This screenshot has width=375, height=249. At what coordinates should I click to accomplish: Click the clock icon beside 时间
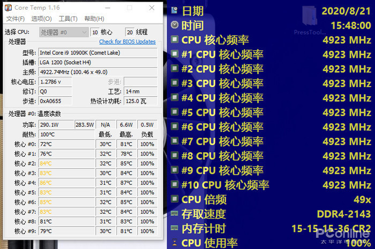175,25
